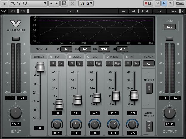
Task: Go to next preset with right arrow
Action: point(133,11)
